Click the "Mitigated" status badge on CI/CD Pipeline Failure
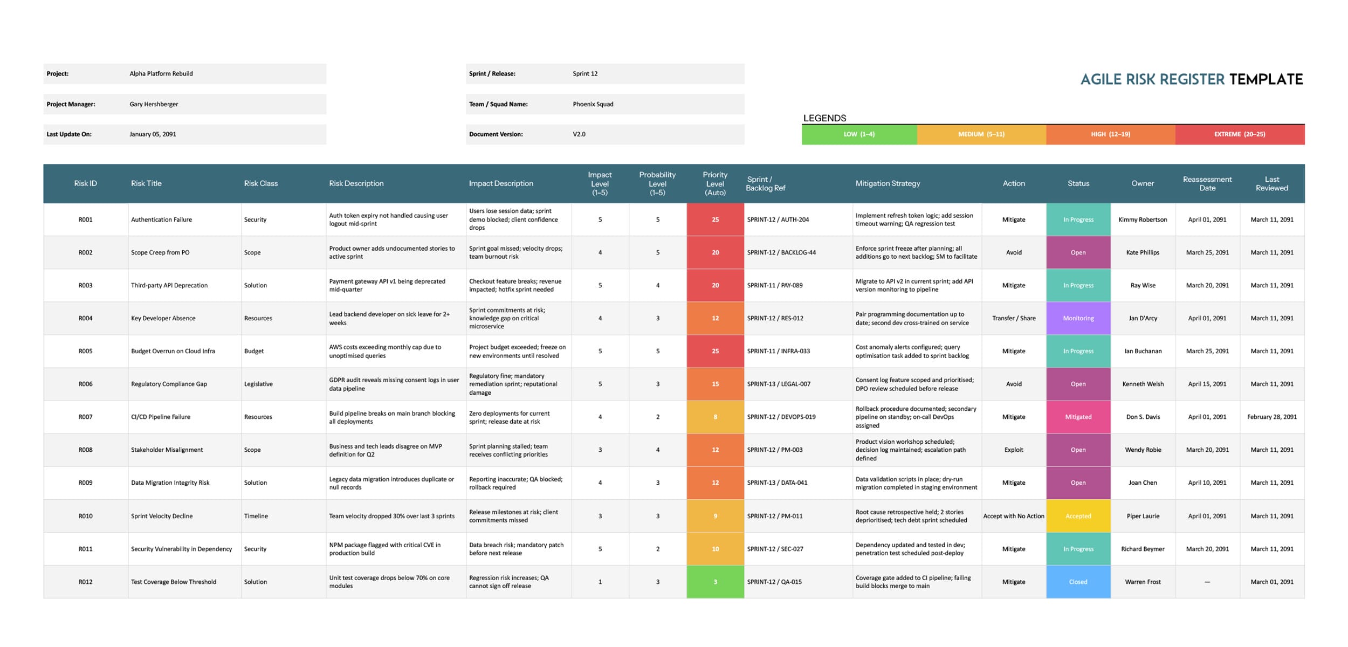The width and height of the screenshot is (1348, 647). tap(1078, 416)
